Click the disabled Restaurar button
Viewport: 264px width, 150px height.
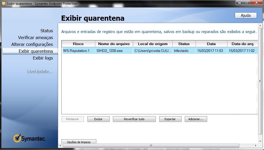point(73,119)
